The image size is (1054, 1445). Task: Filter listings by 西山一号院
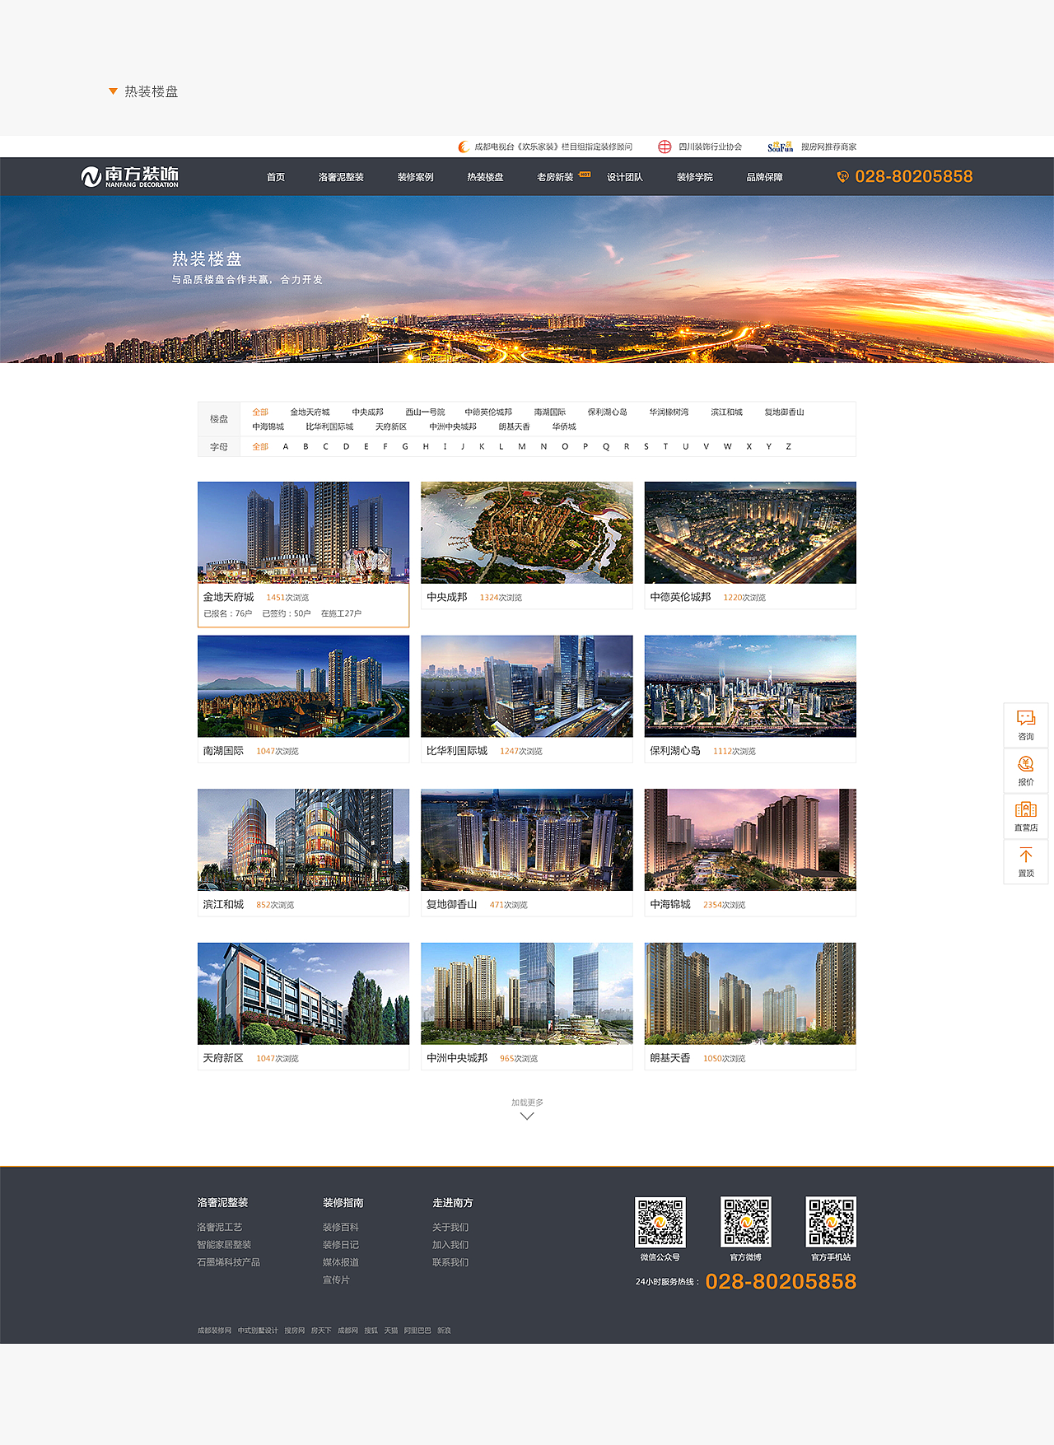(425, 412)
